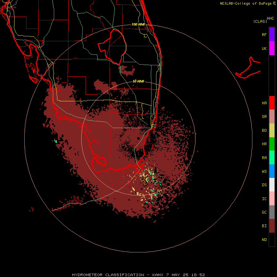Click the RA legend label
This screenshot has height=277, width=277.
click(264, 158)
